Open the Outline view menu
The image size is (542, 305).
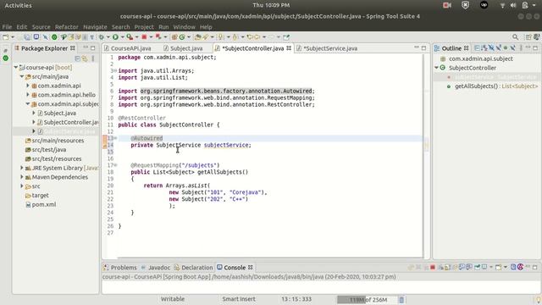click(521, 48)
